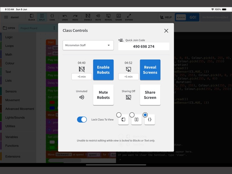The image size is (232, 174).
Task: Click the workspace horizontal scrollbar
Action: [65, 160]
